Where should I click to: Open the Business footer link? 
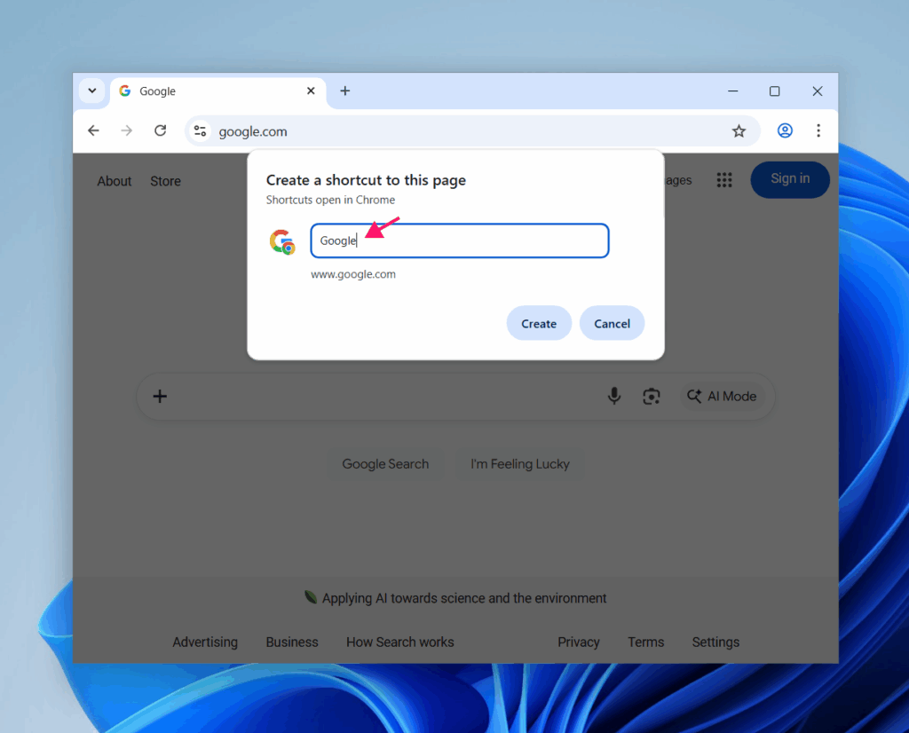pyautogui.click(x=292, y=642)
